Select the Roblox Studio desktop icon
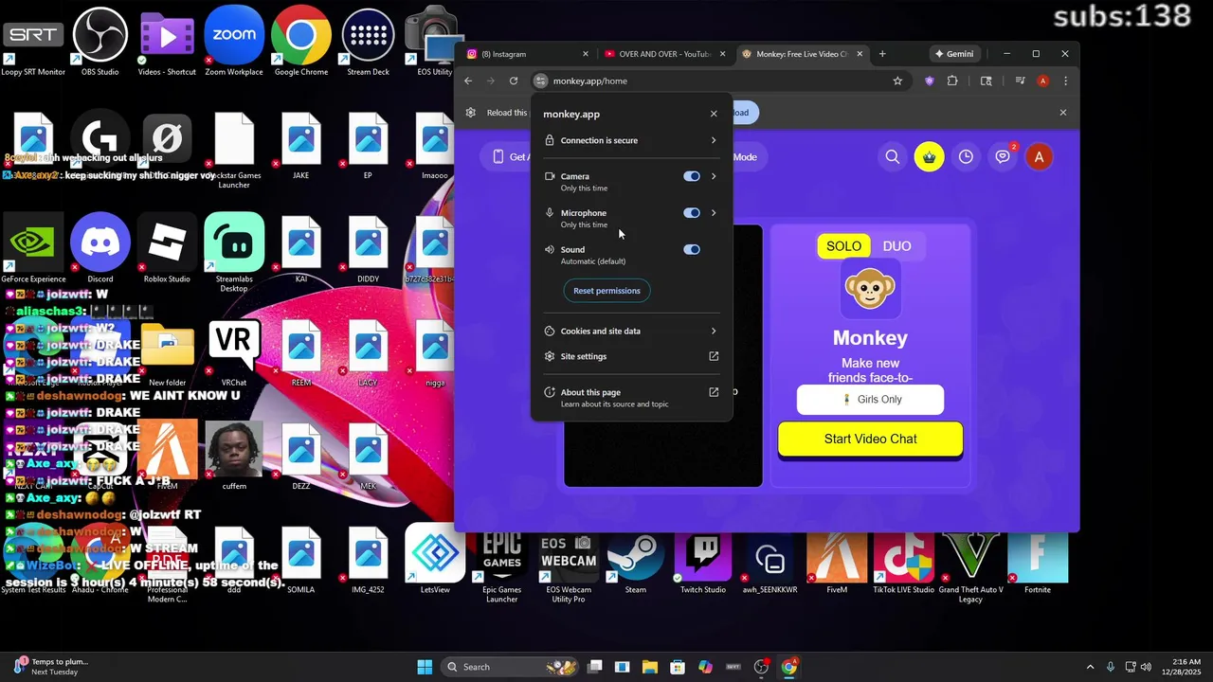 [167, 249]
